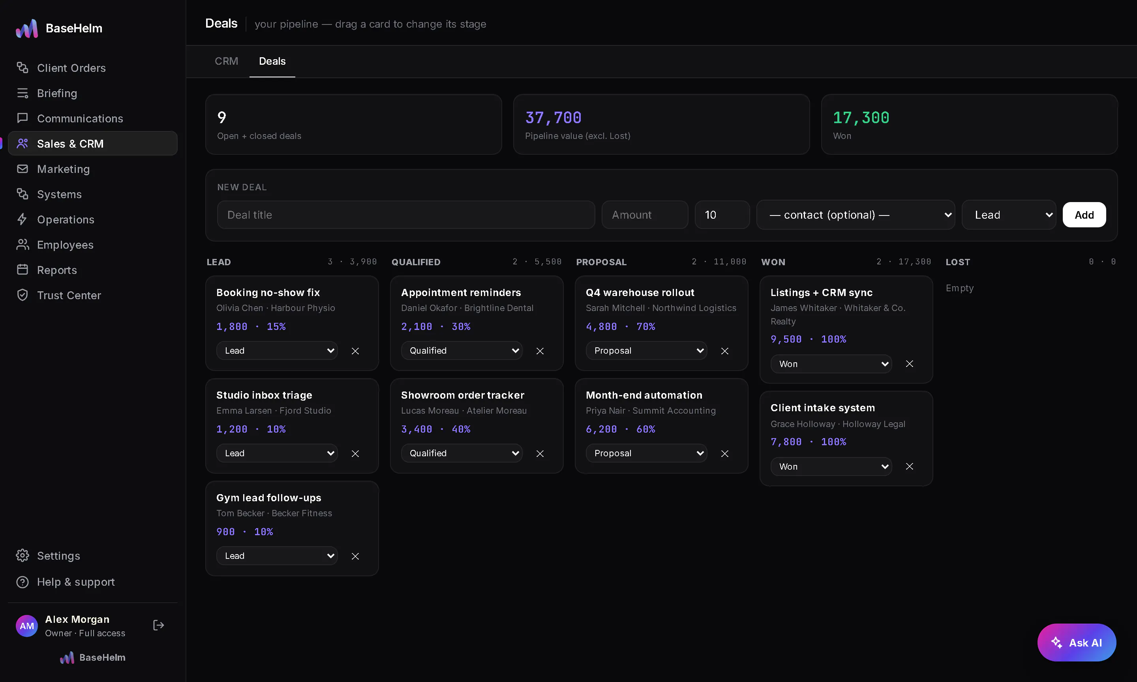Select the Deals tab
The width and height of the screenshot is (1137, 682).
pyautogui.click(x=272, y=62)
